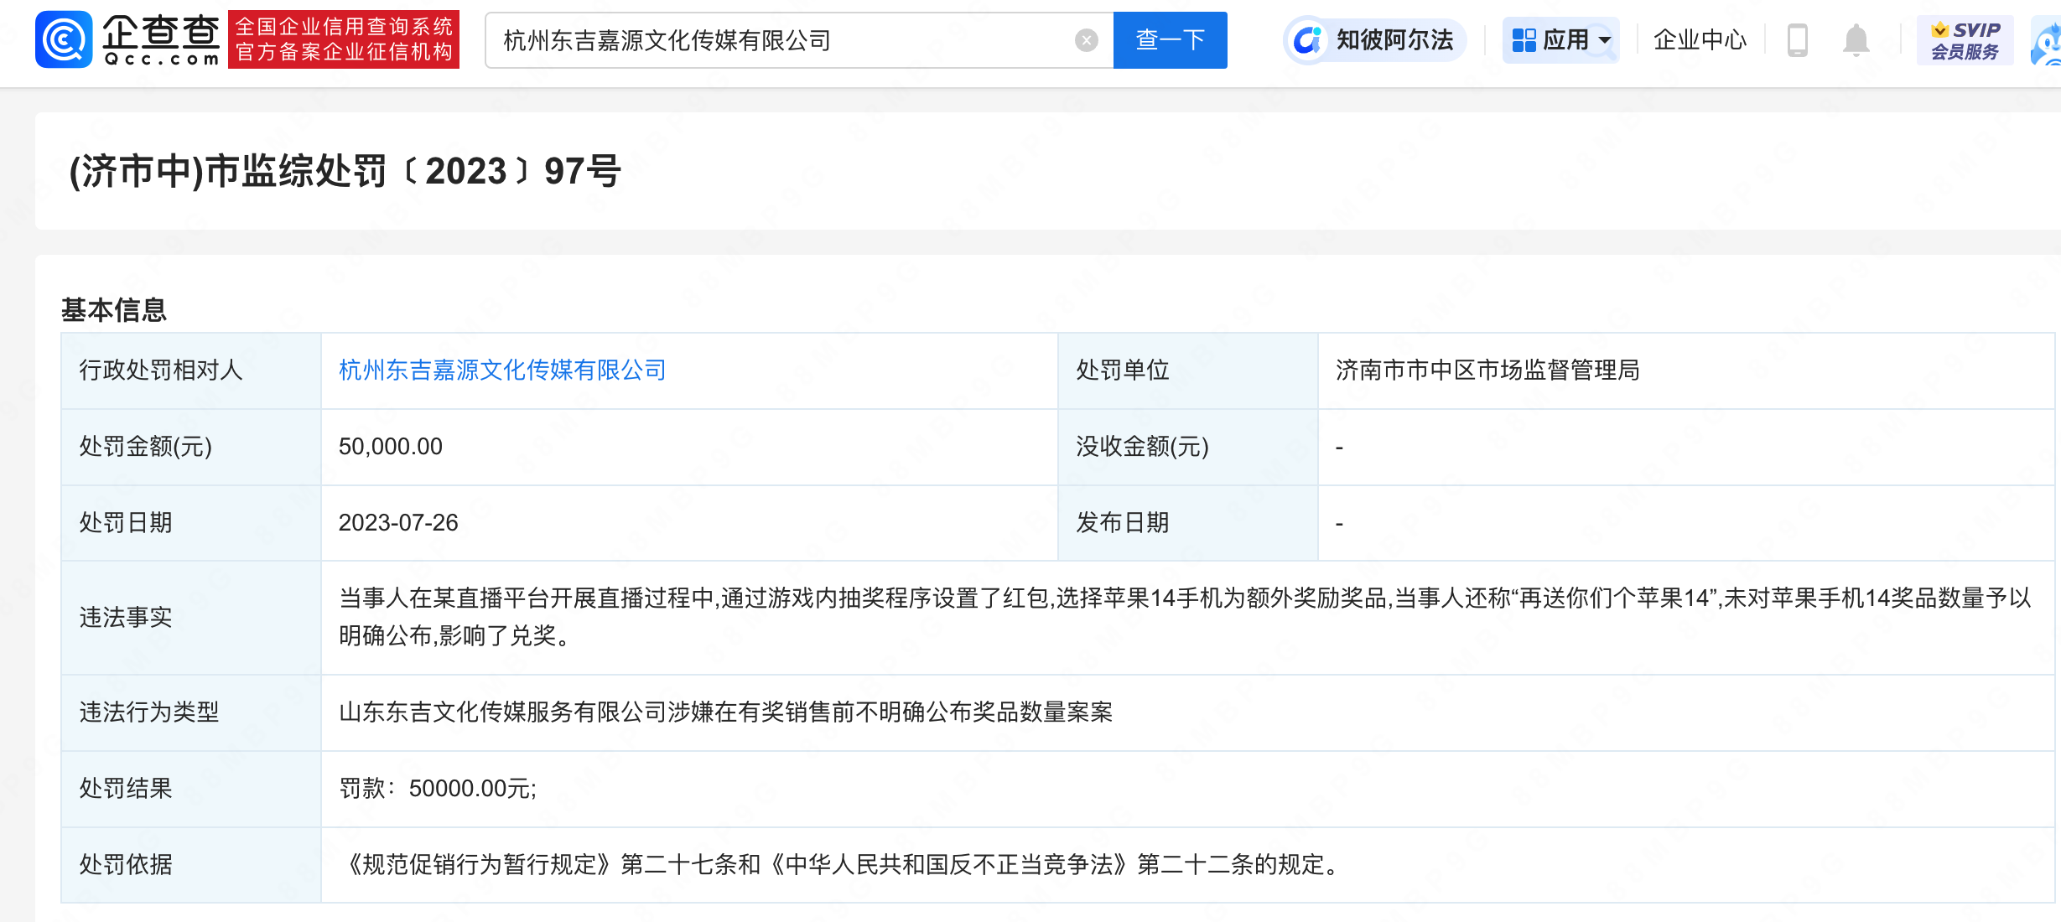Select the date 2023-07-26
Image resolution: width=2061 pixels, height=922 pixels.
[x=398, y=523]
